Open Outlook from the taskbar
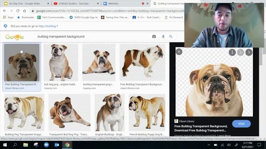266x149 pixels. 57,145
